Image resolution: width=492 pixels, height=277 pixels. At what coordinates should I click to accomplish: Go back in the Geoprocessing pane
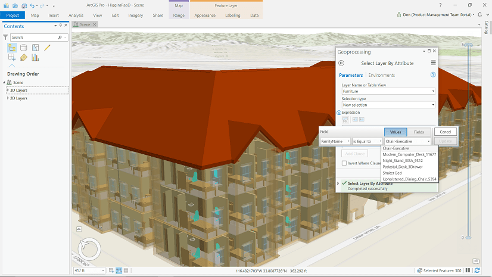tap(341, 63)
